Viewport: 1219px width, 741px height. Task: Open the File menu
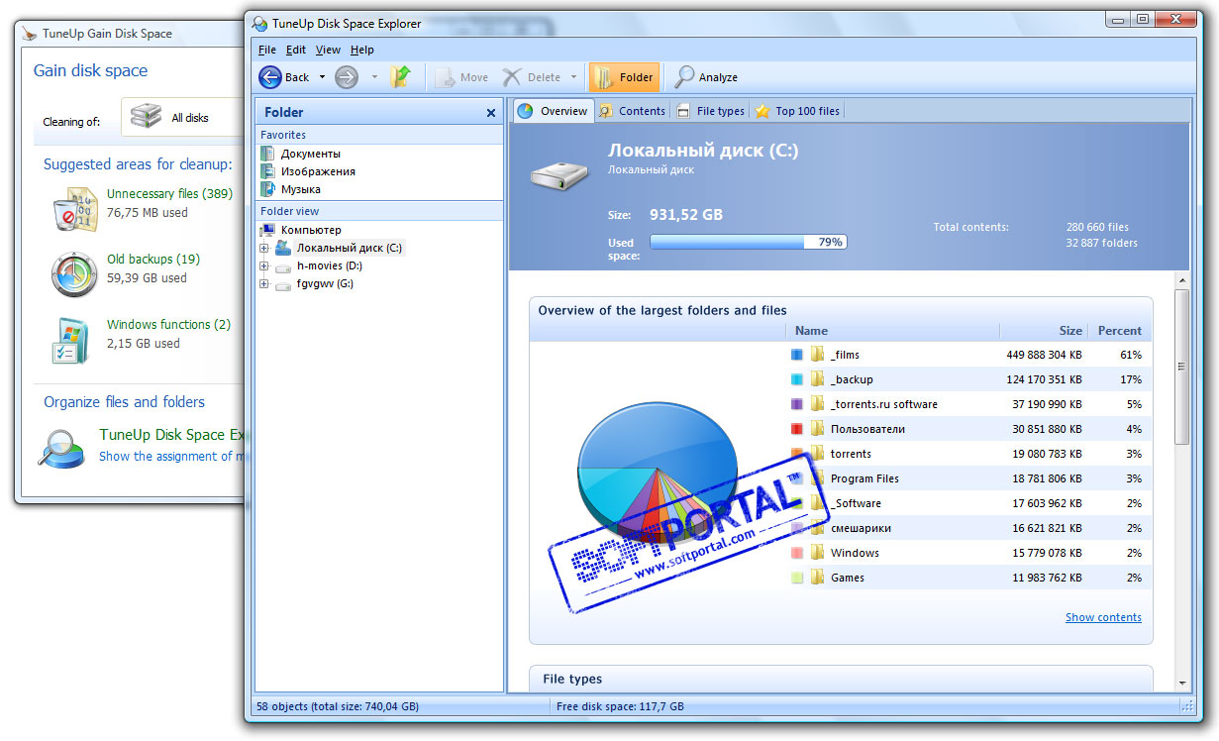coord(267,50)
